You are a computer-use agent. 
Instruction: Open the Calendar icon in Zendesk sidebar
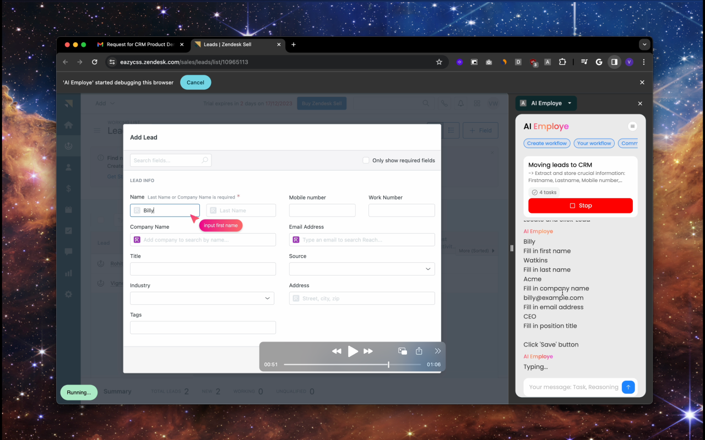click(x=68, y=210)
